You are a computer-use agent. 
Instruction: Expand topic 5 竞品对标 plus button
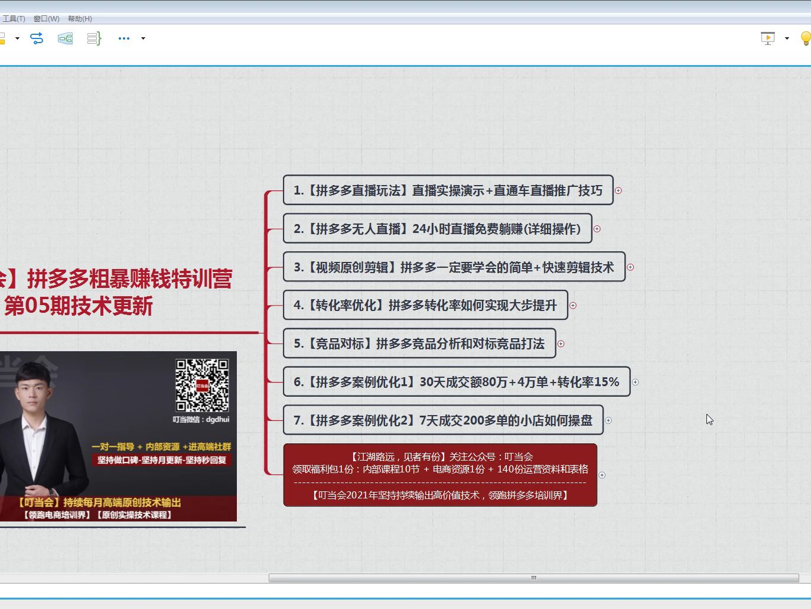click(561, 344)
